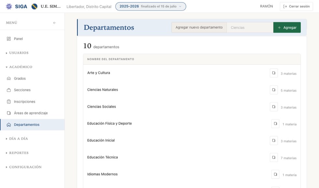Click the U.E. SIM... school name
The image size is (319, 188).
pos(51,6)
